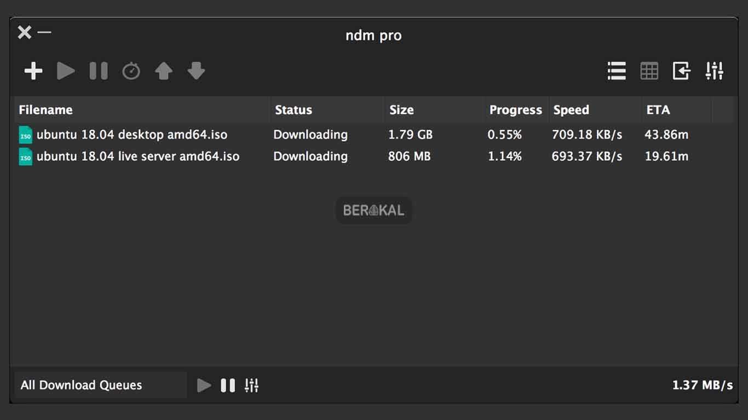Pause downloads using the top toolbar pause icon
Viewport: 748px width, 420px height.
[99, 71]
